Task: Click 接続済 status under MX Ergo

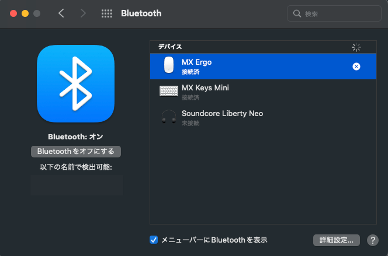Action: coord(190,72)
